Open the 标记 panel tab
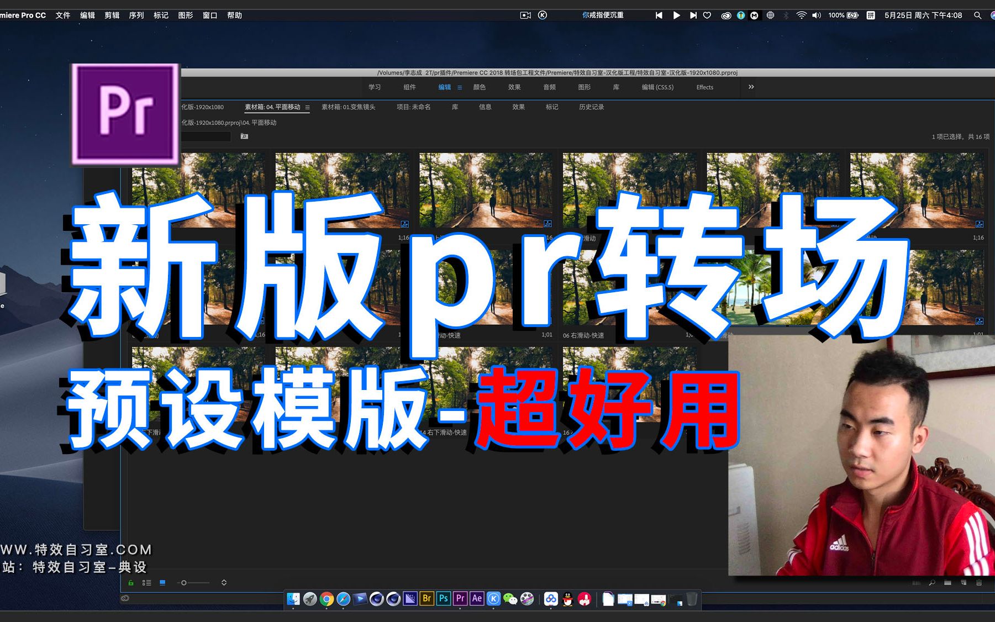Viewport: 995px width, 622px height. pyautogui.click(x=552, y=107)
